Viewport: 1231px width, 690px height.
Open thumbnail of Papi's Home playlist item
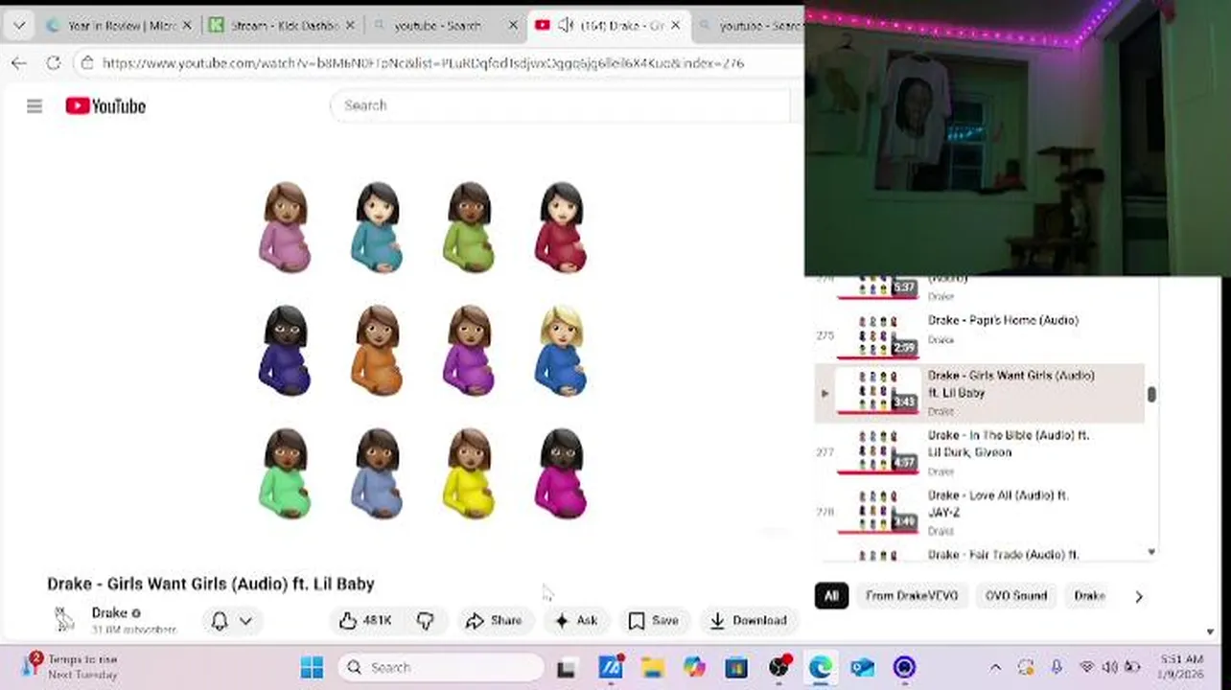tap(876, 334)
